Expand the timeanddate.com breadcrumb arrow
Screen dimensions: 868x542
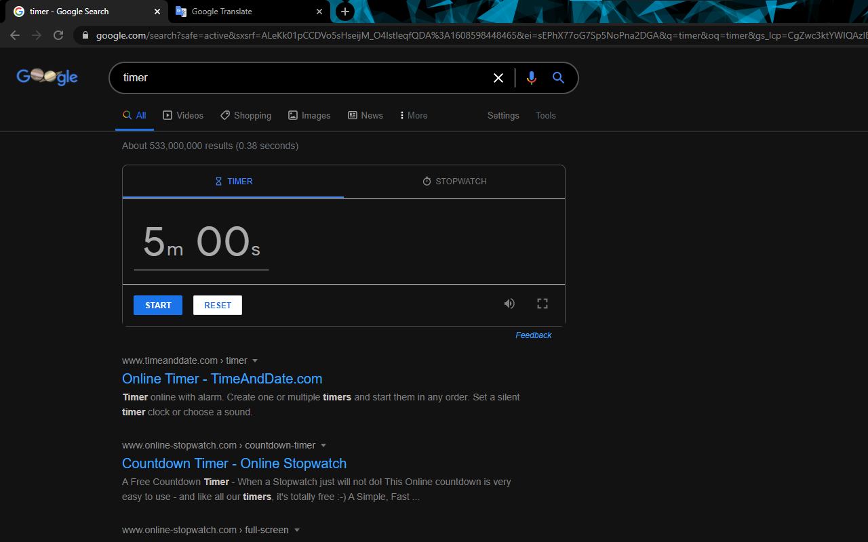[x=255, y=360]
